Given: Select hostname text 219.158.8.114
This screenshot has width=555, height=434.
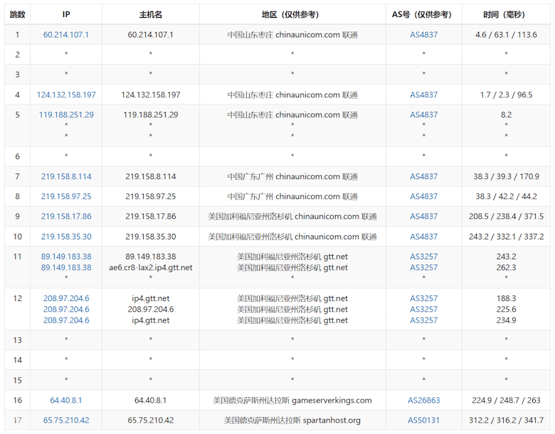Looking at the screenshot, I should [x=151, y=176].
